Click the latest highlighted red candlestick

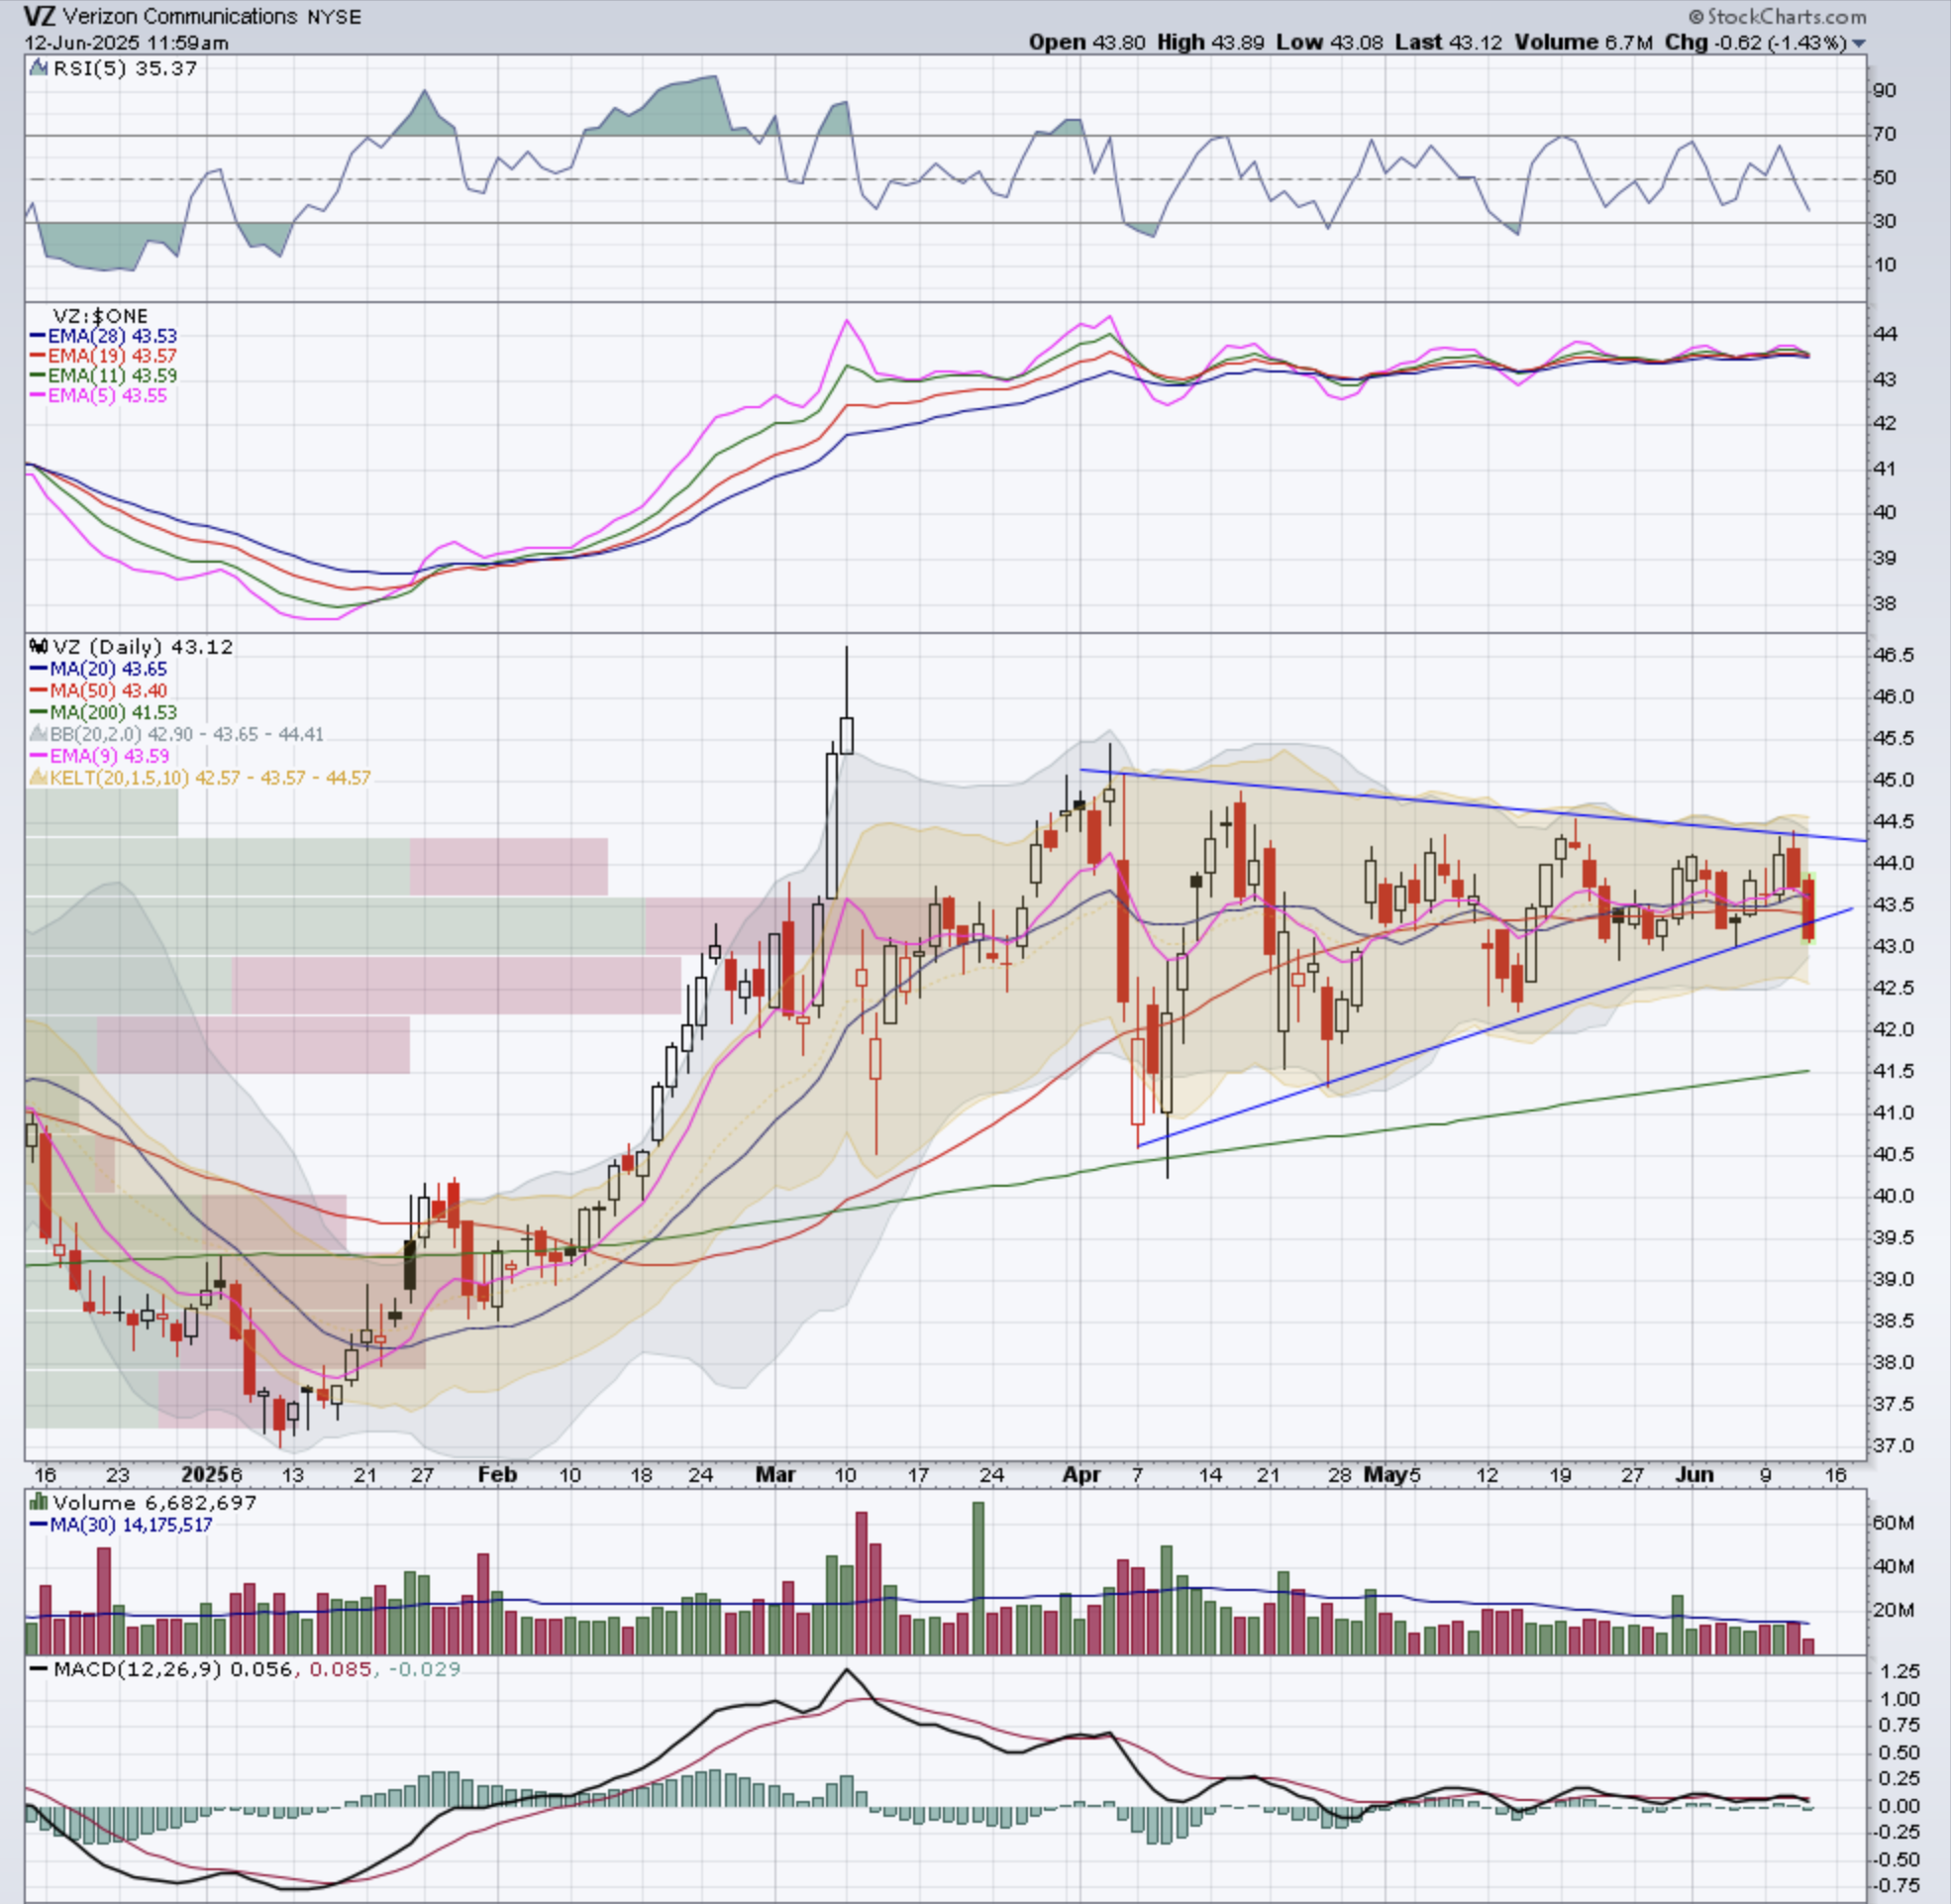point(1809,909)
